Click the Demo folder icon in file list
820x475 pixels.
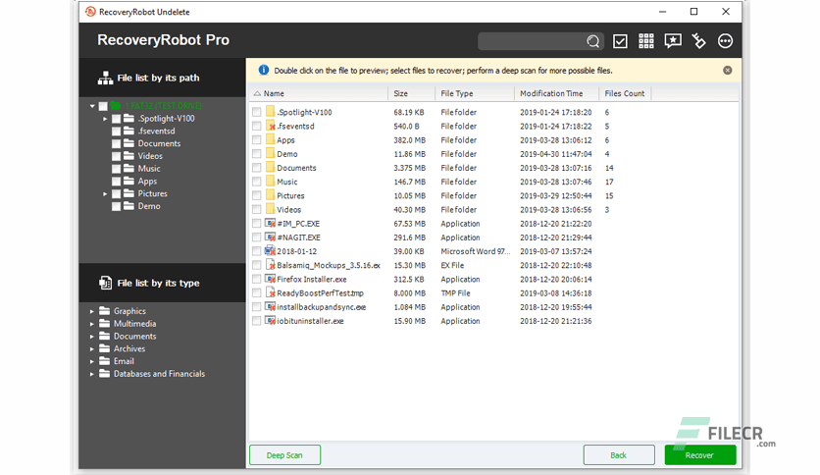(x=271, y=153)
